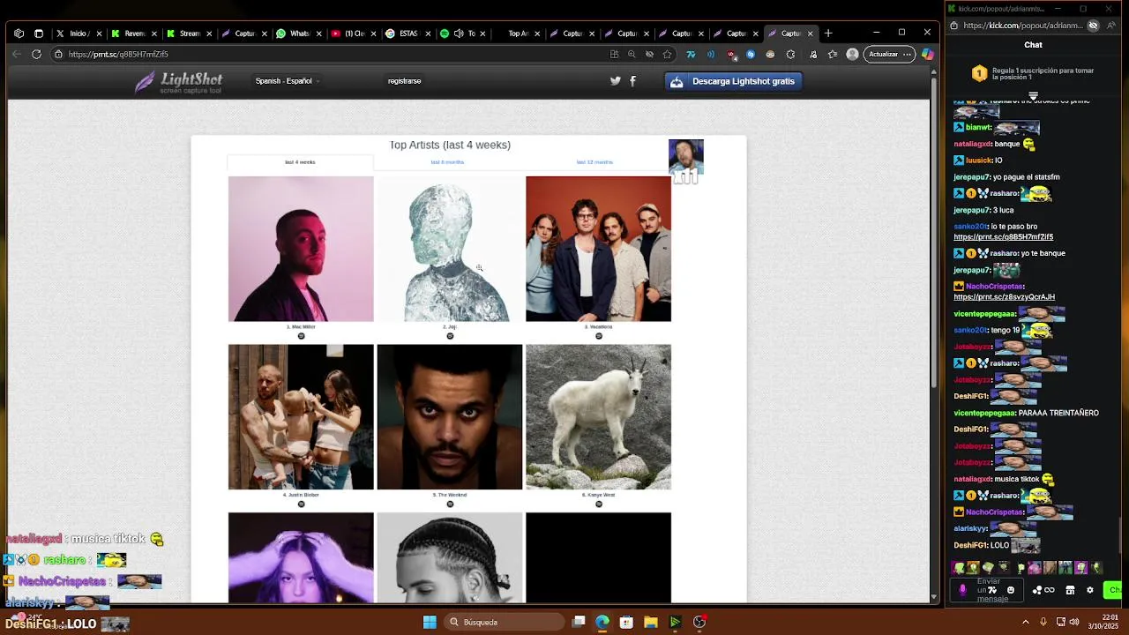Open the prnt.sc/q8B5H7mfZif5 link in chat
Screen dimensions: 1129x635
(1003, 237)
